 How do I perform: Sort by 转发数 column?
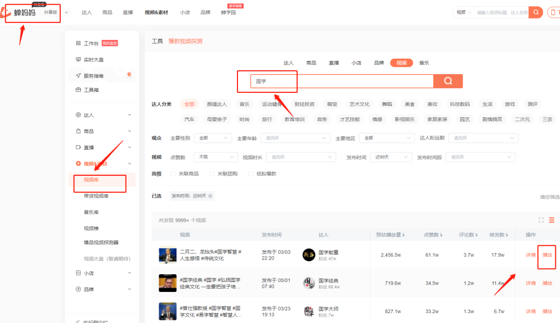tap(499, 234)
